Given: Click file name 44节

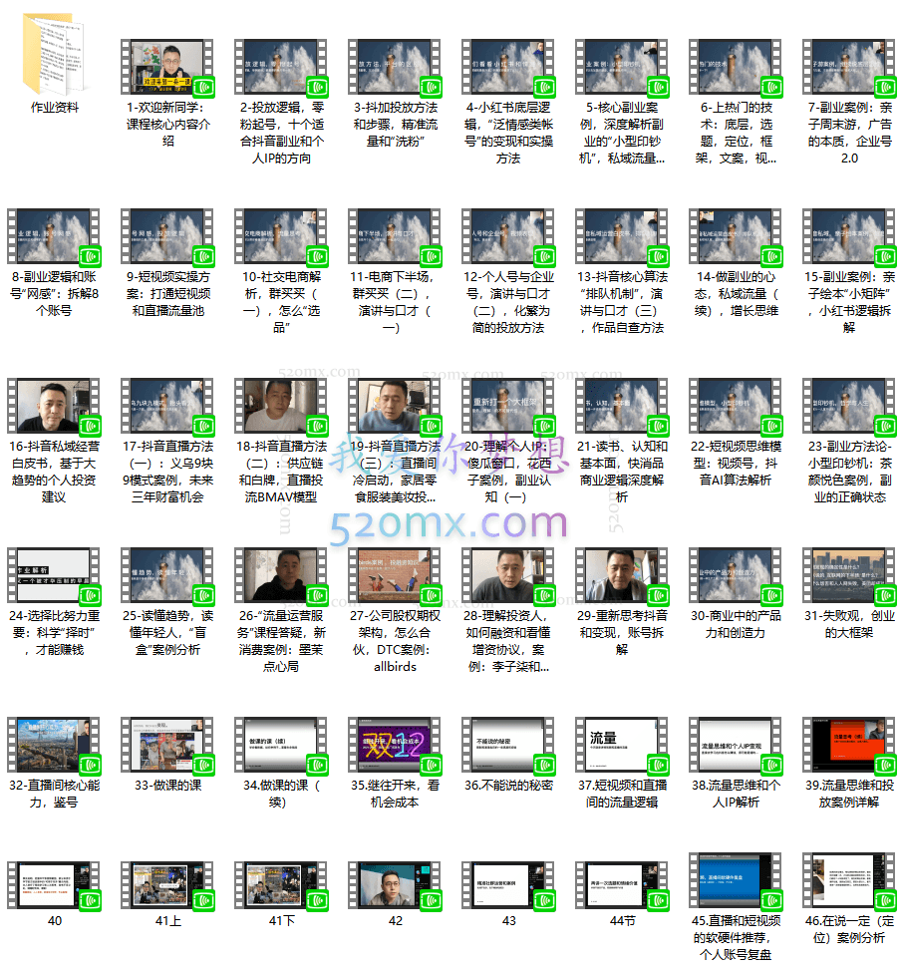Looking at the screenshot, I should tap(622, 921).
